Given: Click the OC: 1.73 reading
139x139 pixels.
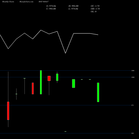Looking at the screenshot, I should pyautogui.click(x=95, y=6).
